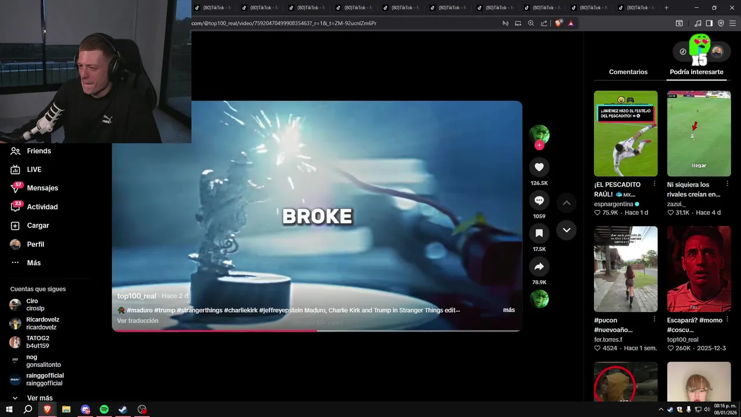741x417 pixels.
Task: Open Brave VPN shield icon
Action: point(721,23)
